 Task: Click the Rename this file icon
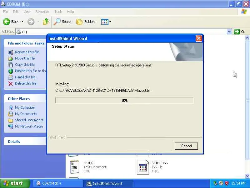(x=11, y=52)
